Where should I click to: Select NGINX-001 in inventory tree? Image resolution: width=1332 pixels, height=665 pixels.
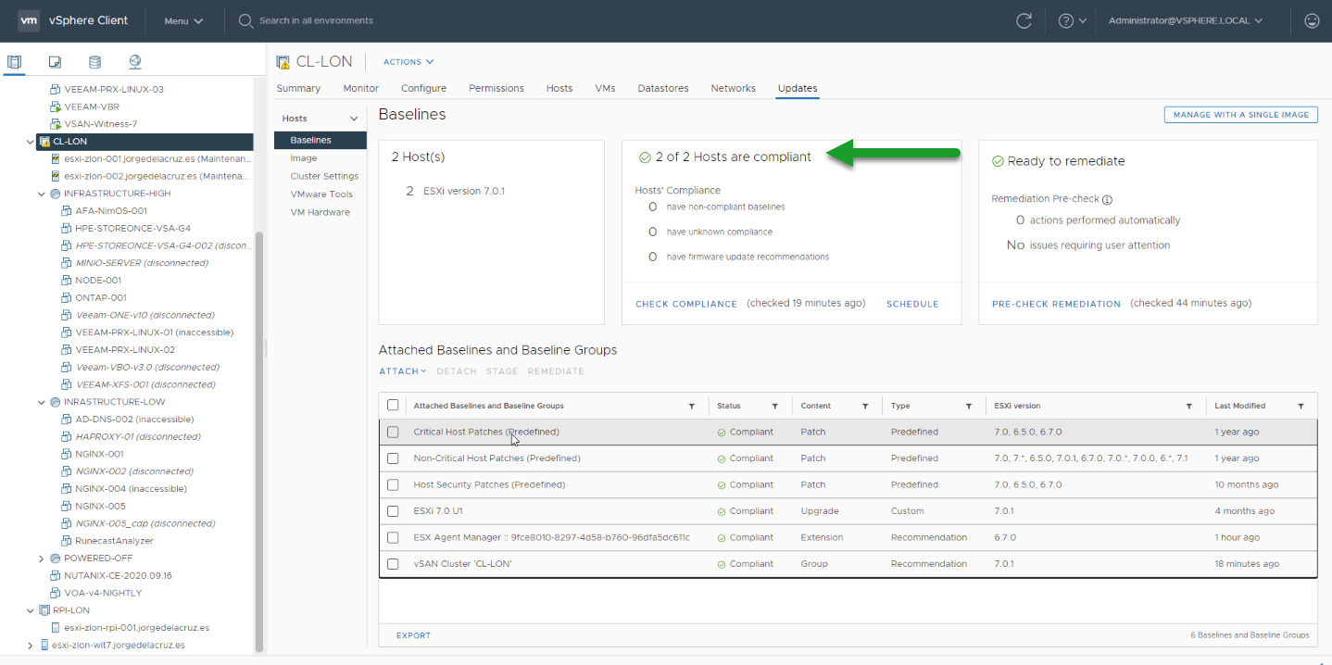click(99, 454)
